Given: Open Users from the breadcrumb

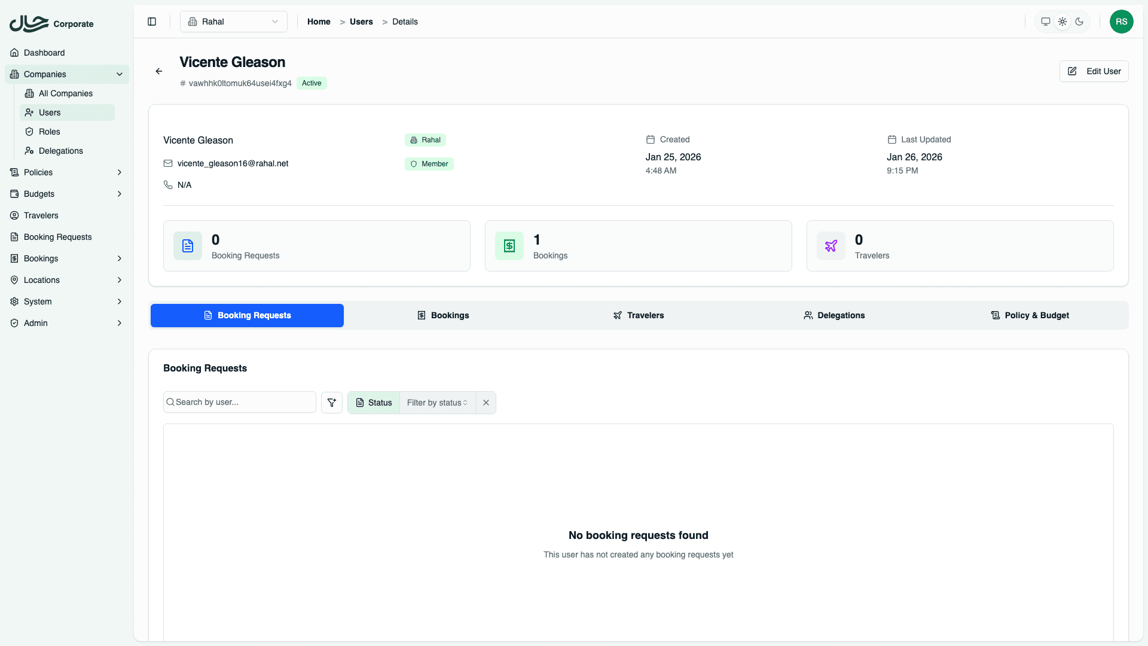Looking at the screenshot, I should [x=361, y=22].
